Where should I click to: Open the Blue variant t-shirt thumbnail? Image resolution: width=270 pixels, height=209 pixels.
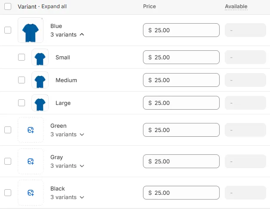pos(31,30)
